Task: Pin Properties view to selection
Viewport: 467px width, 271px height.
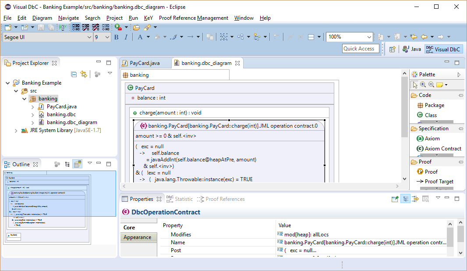Action: 395,199
